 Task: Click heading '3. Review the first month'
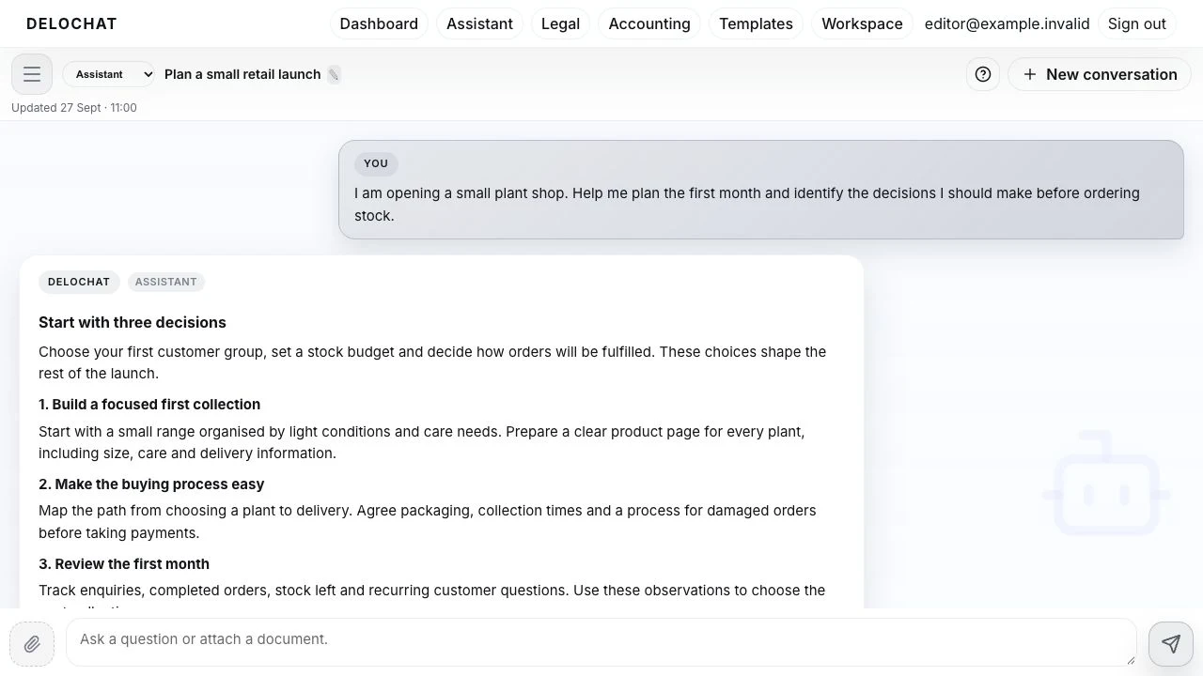[124, 564]
